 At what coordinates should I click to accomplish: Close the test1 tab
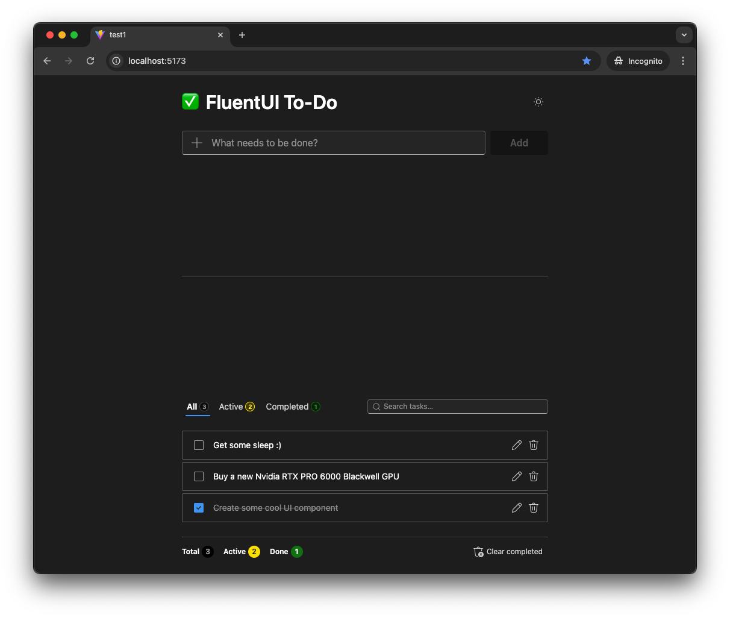click(220, 35)
